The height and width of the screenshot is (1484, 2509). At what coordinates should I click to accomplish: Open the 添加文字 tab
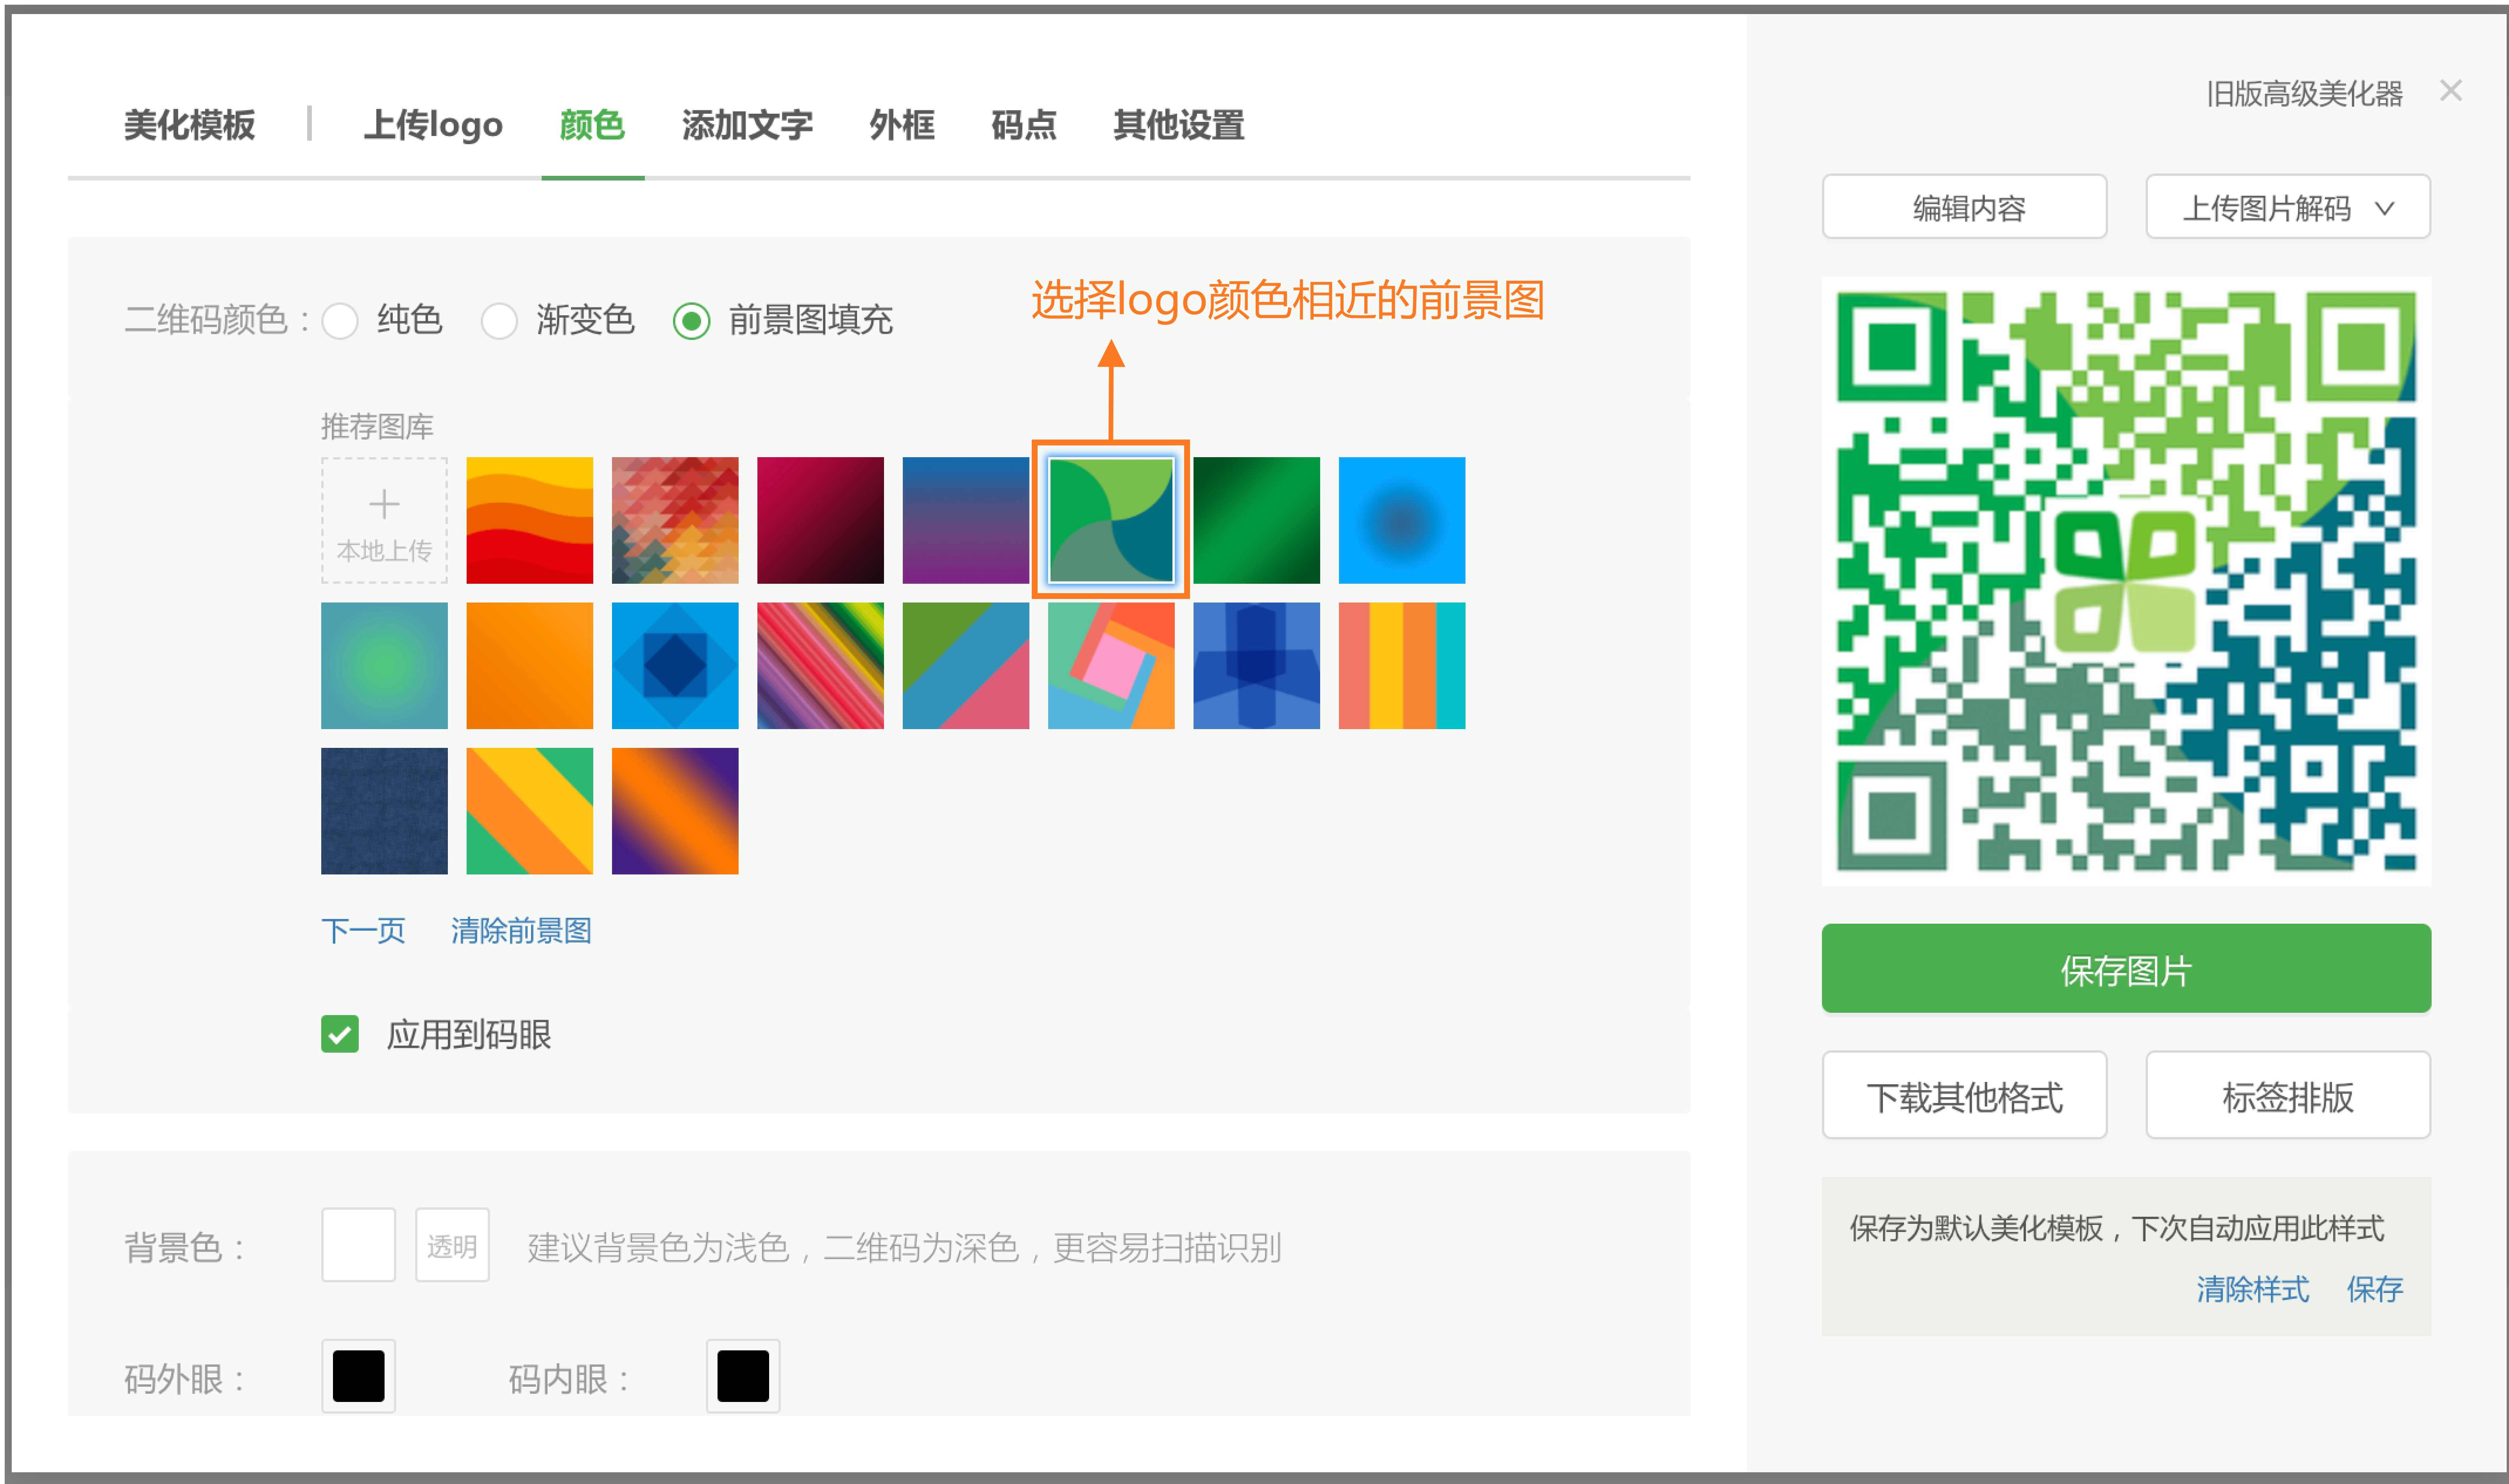[747, 126]
